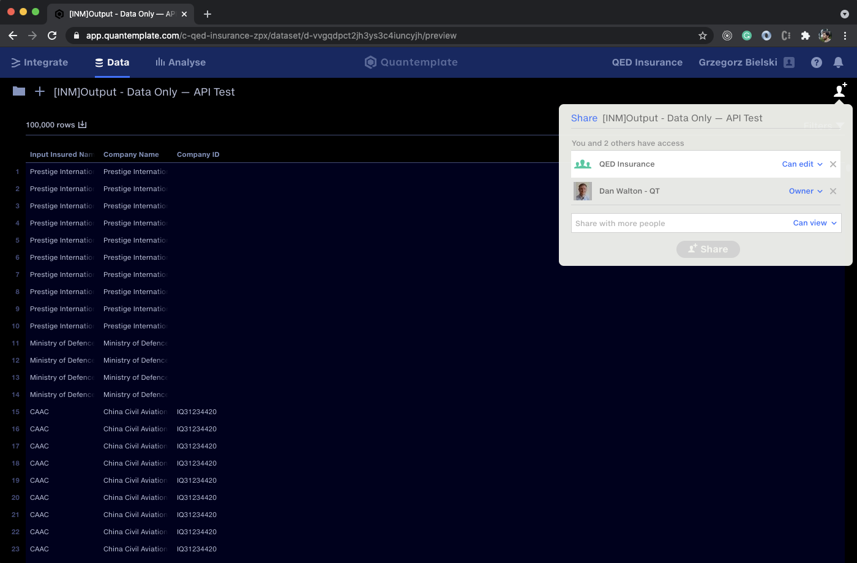This screenshot has height=563, width=857.
Task: Open the Chrome extensions puzzle icon
Action: click(x=806, y=36)
